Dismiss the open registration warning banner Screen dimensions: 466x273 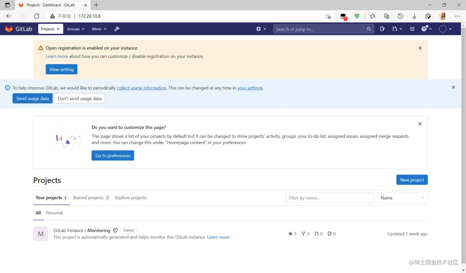point(420,48)
